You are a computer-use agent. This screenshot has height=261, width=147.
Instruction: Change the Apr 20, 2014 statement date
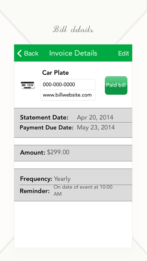point(95,117)
